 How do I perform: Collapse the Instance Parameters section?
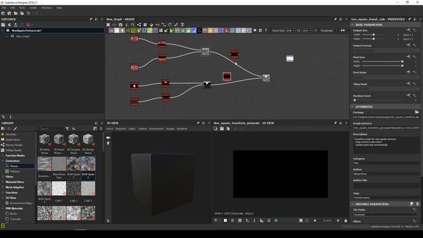(352, 204)
